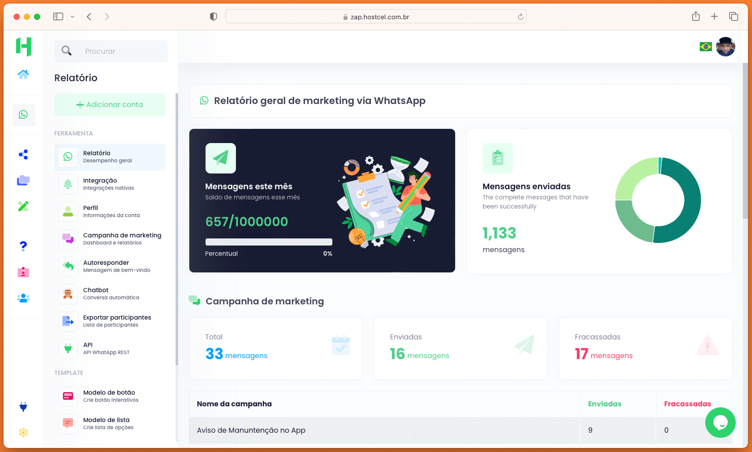
Task: Click Nome da campanha column header
Action: pyautogui.click(x=234, y=404)
